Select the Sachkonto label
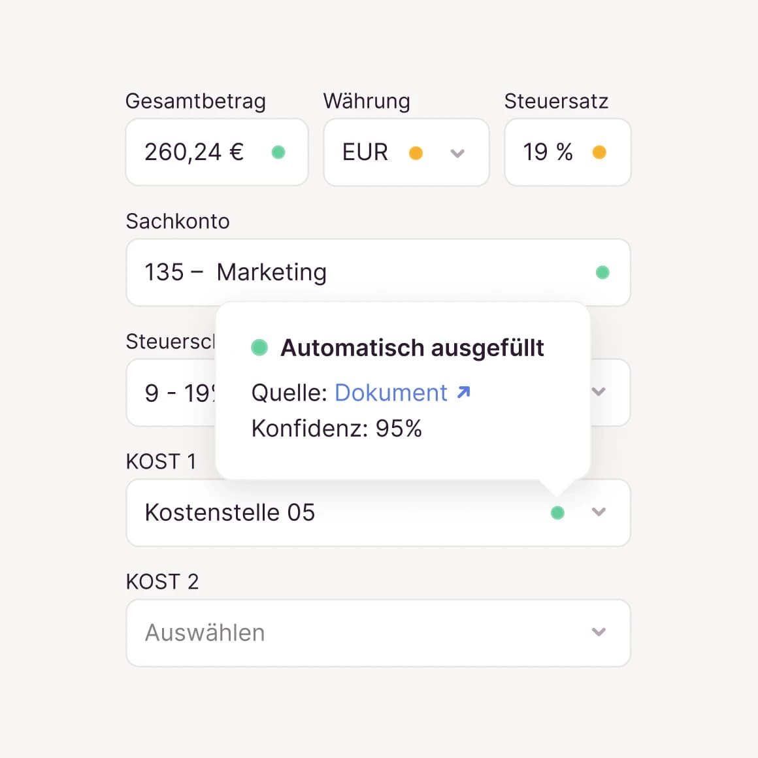 point(177,222)
